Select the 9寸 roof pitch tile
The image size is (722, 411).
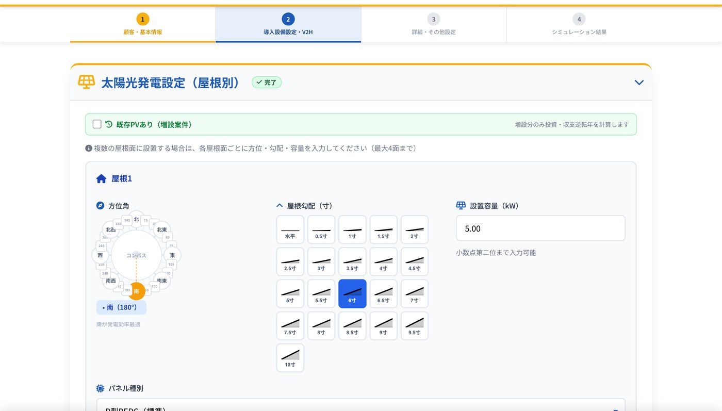click(383, 325)
